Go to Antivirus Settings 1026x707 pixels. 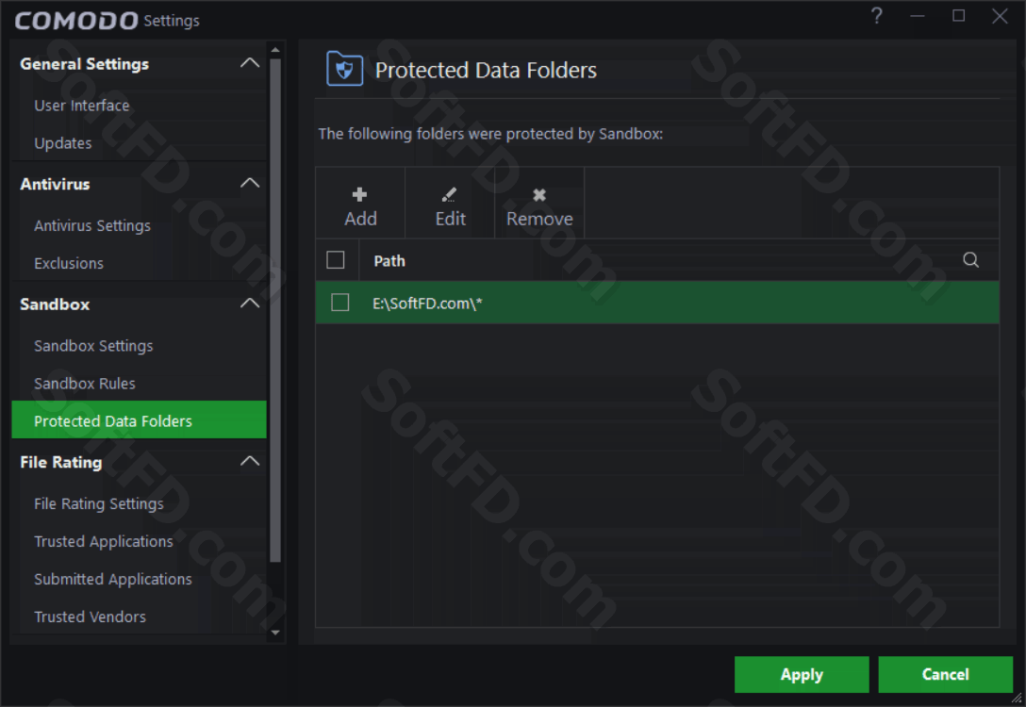click(x=92, y=225)
